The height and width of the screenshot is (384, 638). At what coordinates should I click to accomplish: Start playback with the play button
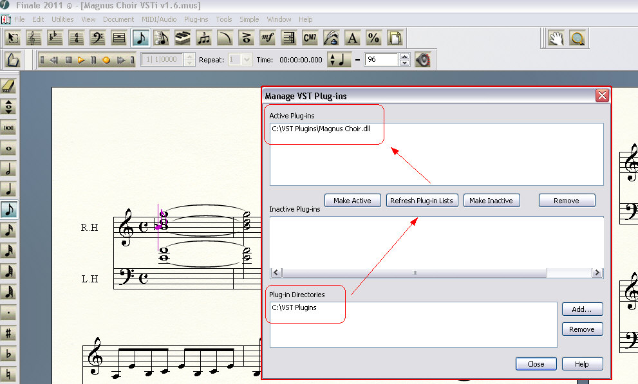81,60
